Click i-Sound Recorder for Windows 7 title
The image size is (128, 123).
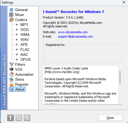[73, 12]
